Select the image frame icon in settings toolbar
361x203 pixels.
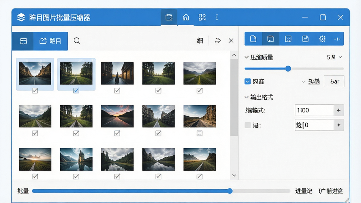[x=288, y=39]
